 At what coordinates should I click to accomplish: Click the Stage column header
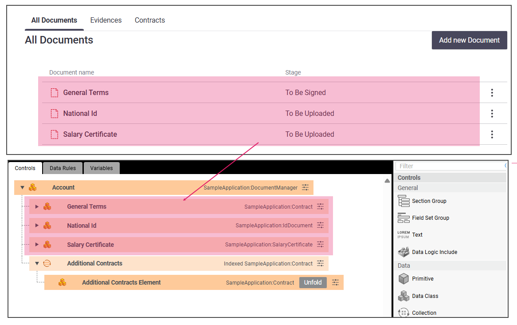click(293, 72)
